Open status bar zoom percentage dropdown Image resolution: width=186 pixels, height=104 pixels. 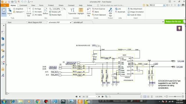point(165,96)
